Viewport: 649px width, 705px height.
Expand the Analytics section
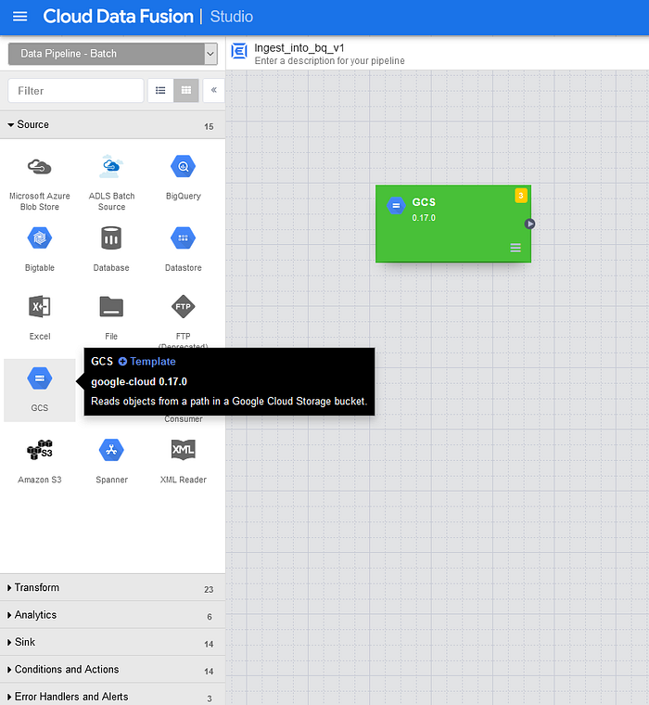[112, 615]
